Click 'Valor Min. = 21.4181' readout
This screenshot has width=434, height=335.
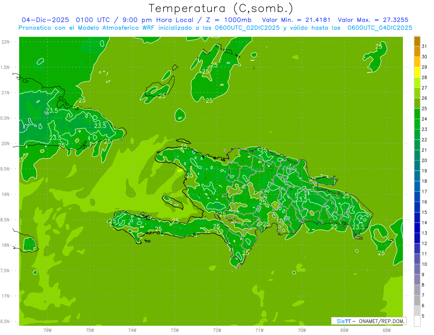(297, 20)
